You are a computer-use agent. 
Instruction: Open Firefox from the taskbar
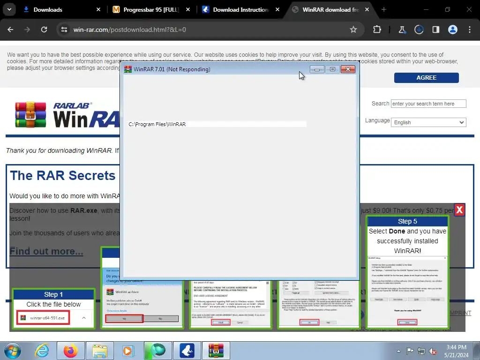coord(71,351)
